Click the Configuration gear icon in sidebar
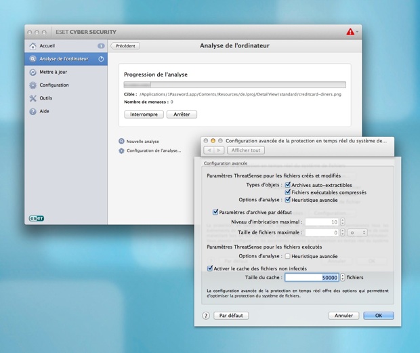 (x=33, y=85)
